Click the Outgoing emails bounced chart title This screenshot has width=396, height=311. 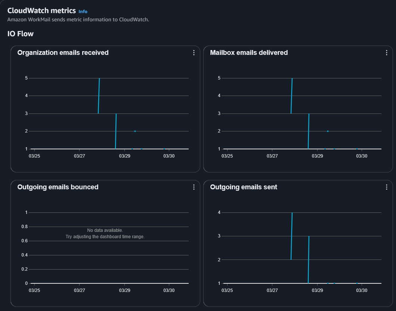[58, 187]
